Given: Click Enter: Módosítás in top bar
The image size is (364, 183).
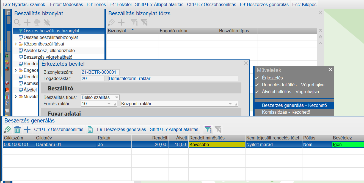Looking at the screenshot, I should 67,4.
